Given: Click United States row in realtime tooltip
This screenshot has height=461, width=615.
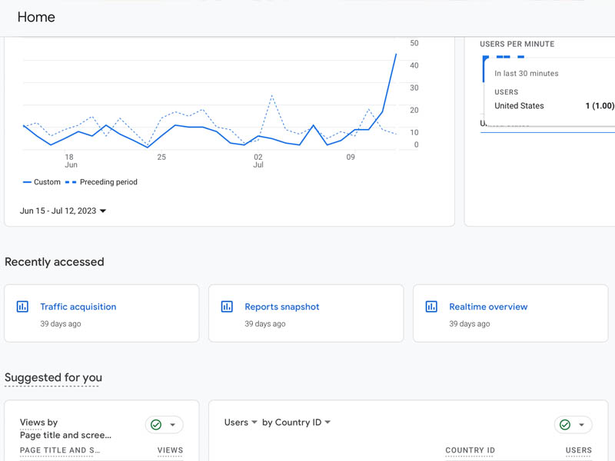Looking at the screenshot, I should click(x=553, y=106).
